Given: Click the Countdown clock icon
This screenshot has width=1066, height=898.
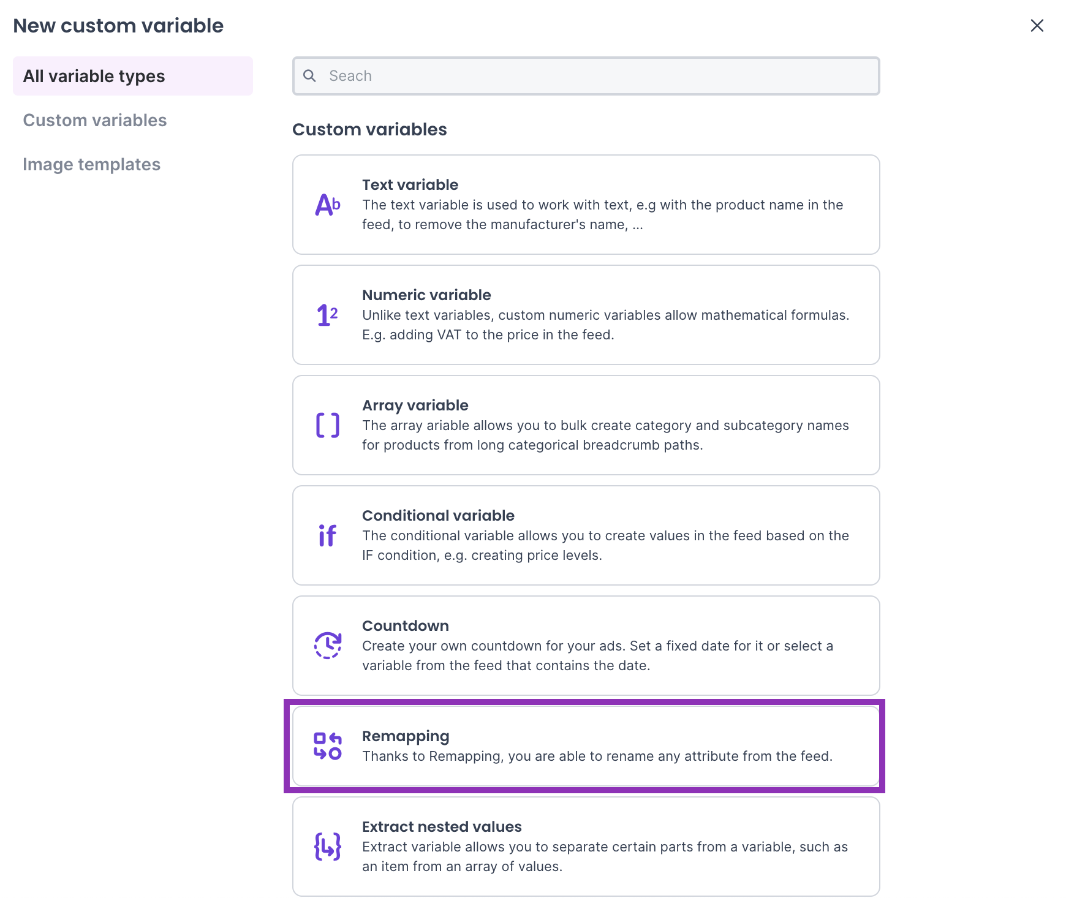Looking at the screenshot, I should tap(327, 646).
